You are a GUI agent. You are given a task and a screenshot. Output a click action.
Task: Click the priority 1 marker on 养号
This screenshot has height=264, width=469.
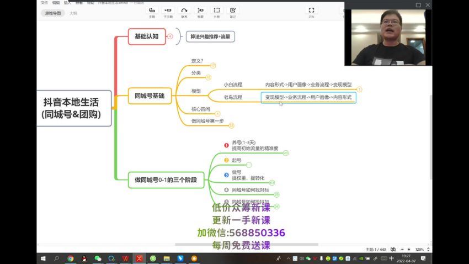click(x=226, y=145)
